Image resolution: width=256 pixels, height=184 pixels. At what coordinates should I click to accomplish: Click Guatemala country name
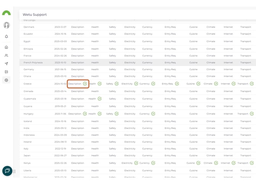tap(30, 99)
